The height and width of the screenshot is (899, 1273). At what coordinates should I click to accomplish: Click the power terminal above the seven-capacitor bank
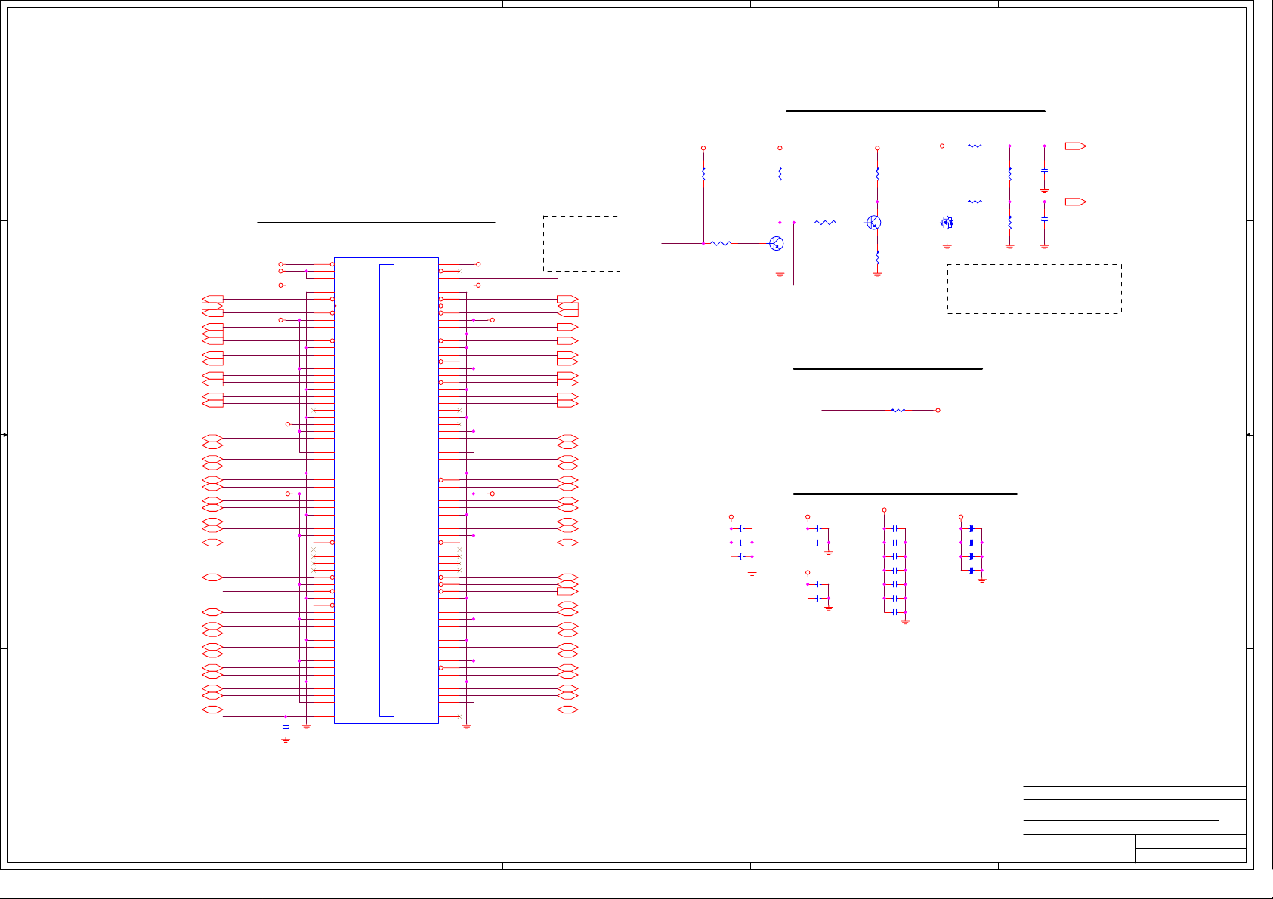(884, 510)
